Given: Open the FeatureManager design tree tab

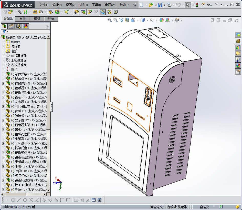Looking at the screenshot, I should pyautogui.click(x=4, y=26).
